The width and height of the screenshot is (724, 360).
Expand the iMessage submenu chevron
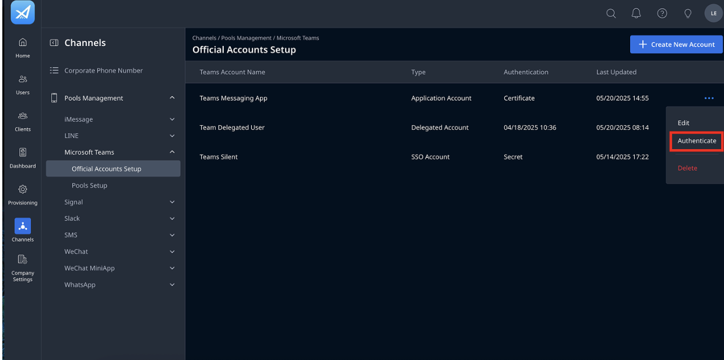[x=172, y=119]
